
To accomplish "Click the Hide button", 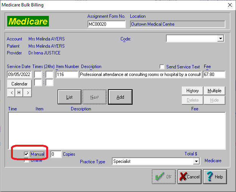I will click(214, 100).
